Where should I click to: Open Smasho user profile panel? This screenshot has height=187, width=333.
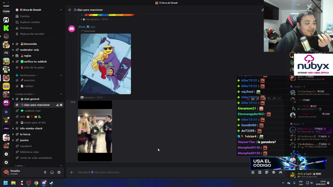(22, 172)
